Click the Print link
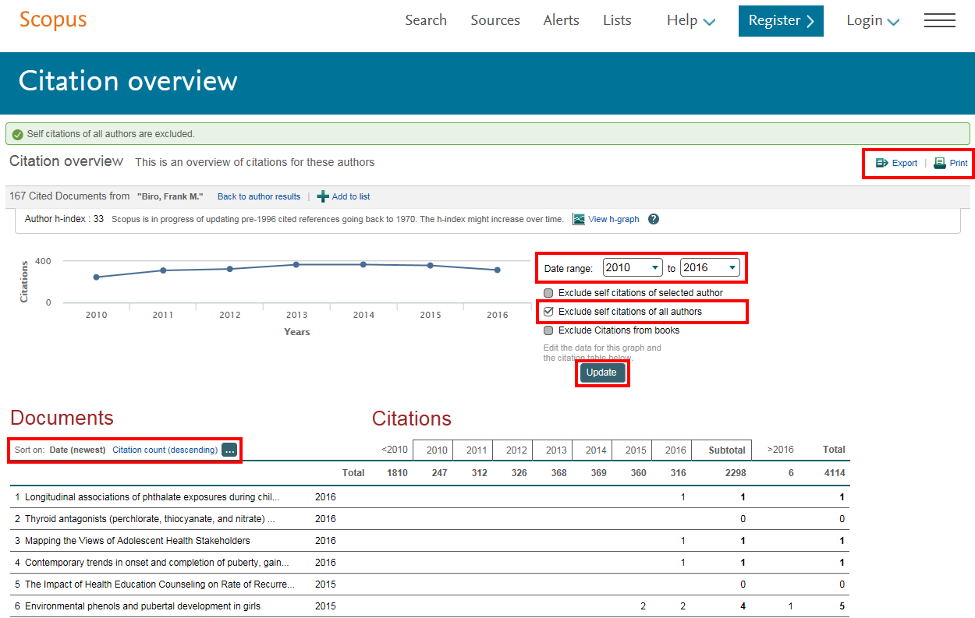The height and width of the screenshot is (618, 975). 959,163
